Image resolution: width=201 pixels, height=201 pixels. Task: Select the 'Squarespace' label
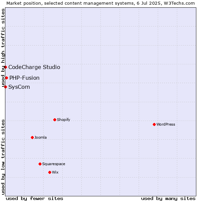[54, 164]
